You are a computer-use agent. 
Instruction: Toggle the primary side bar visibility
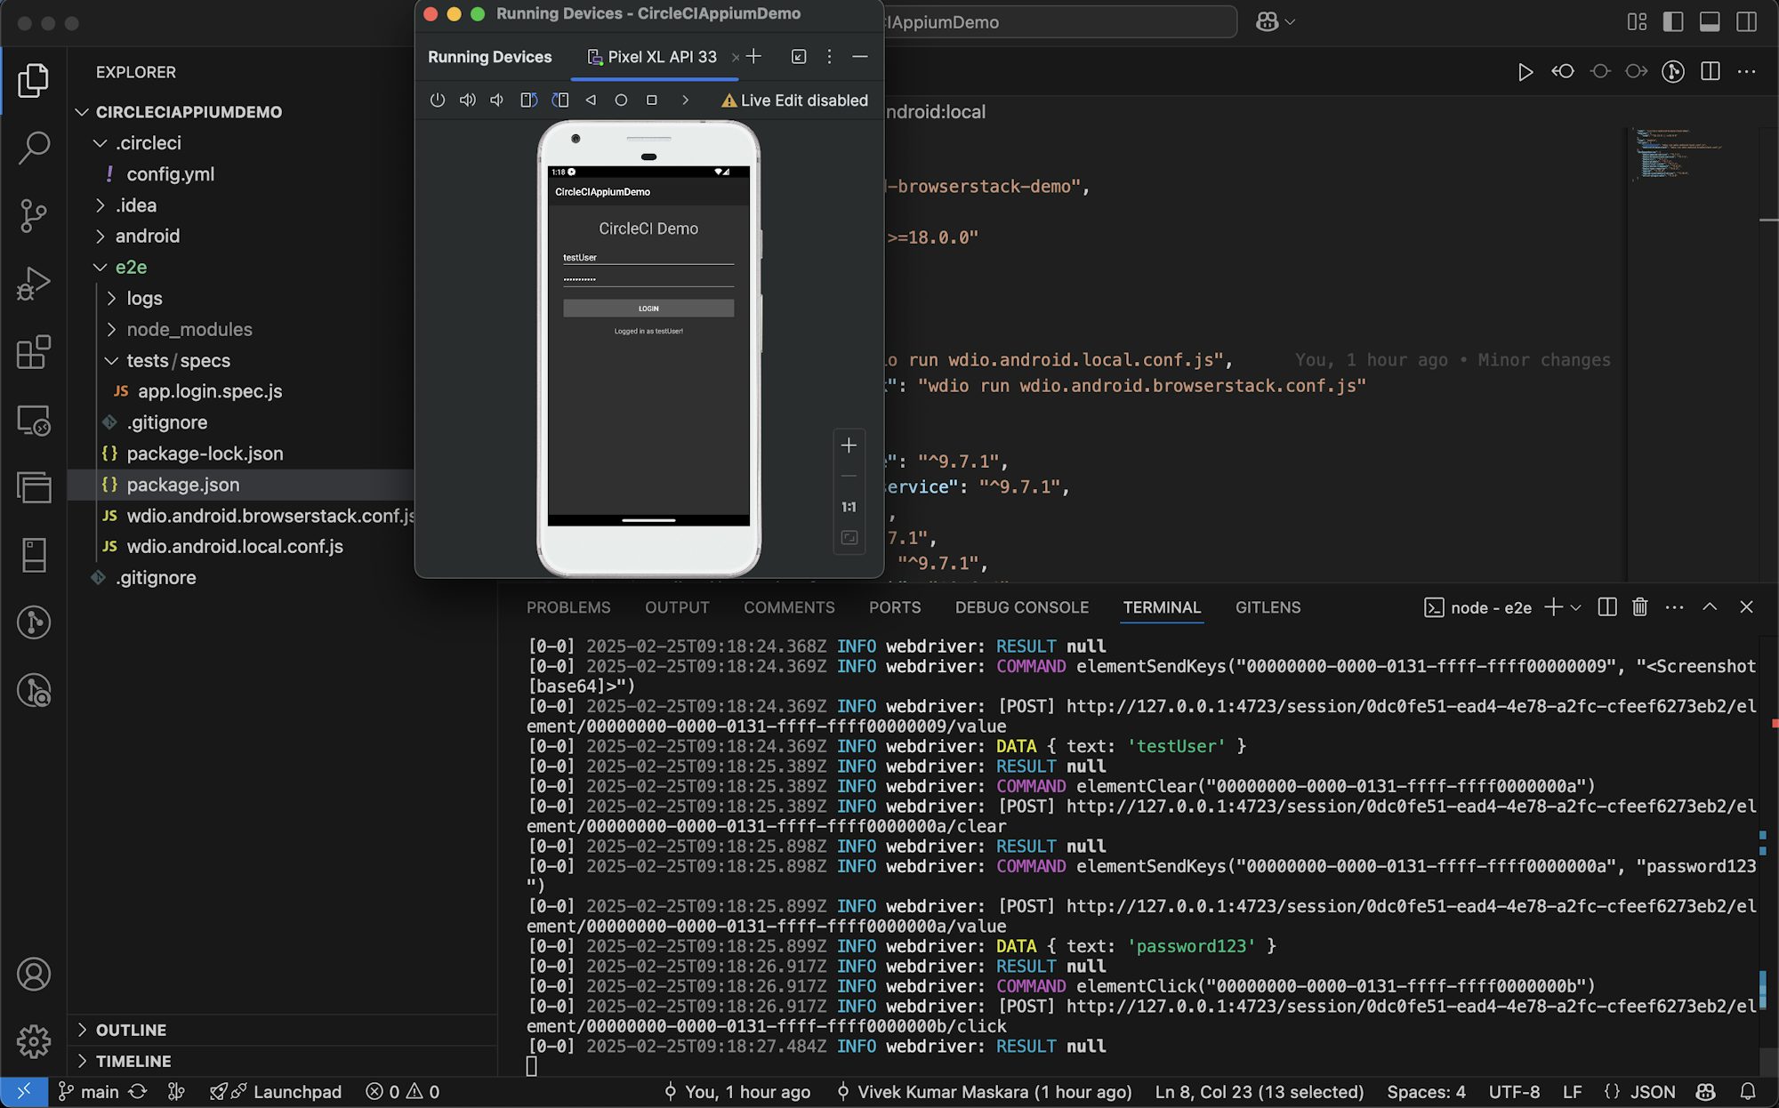(x=1675, y=22)
